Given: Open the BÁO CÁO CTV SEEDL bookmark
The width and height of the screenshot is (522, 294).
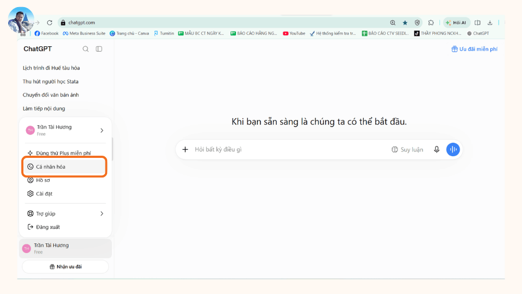Looking at the screenshot, I should point(385,33).
